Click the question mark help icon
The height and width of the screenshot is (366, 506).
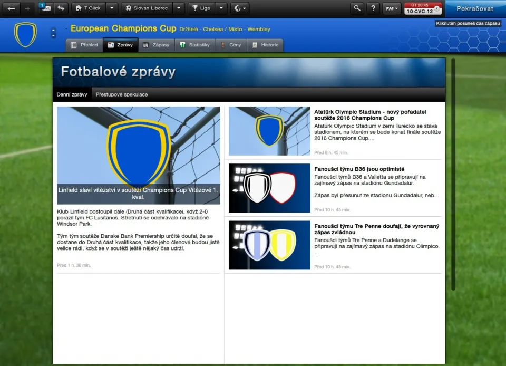373,8
